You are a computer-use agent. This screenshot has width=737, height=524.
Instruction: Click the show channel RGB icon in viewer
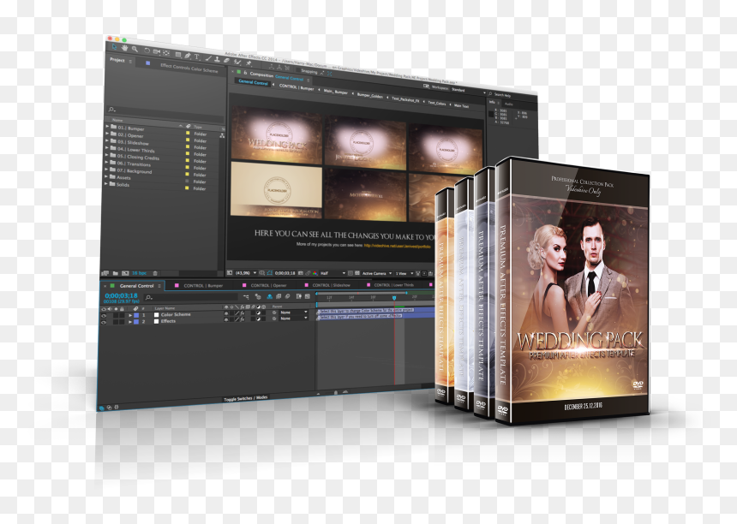(315, 273)
